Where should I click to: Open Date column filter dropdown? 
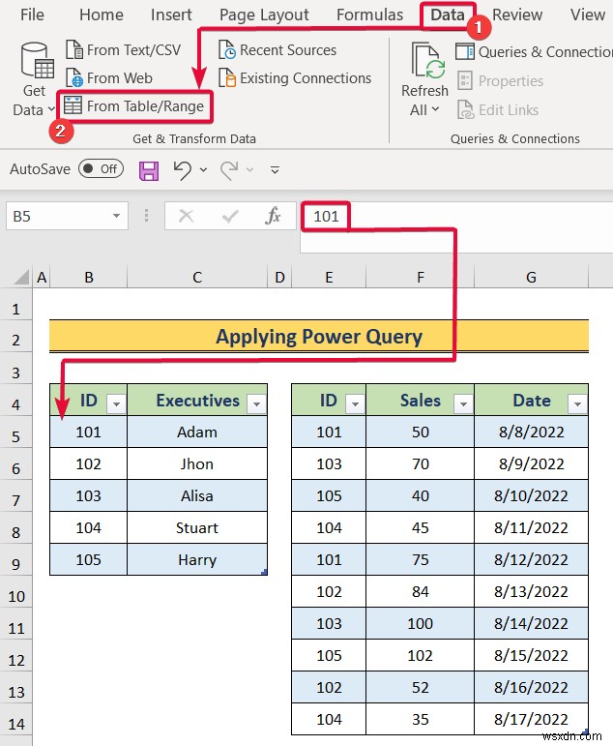click(577, 403)
